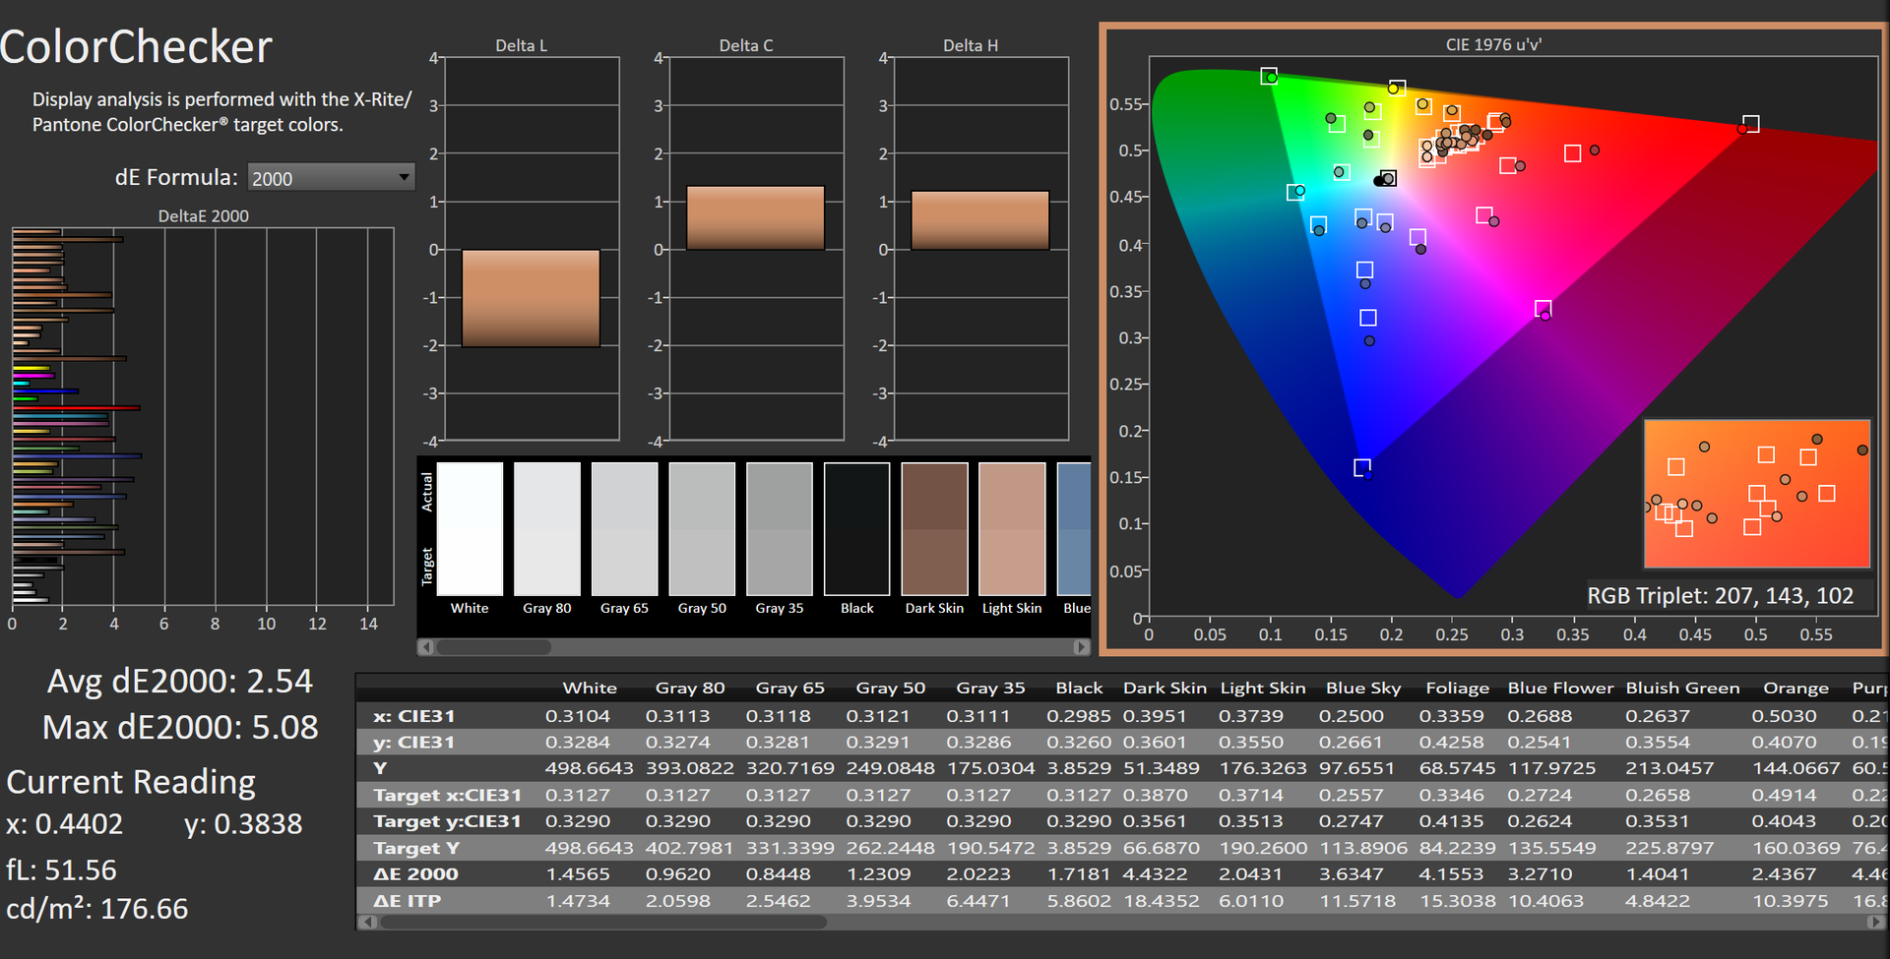Viewport: 1890px width, 959px height.
Task: Click the Delta L bar chart
Action: (x=532, y=249)
